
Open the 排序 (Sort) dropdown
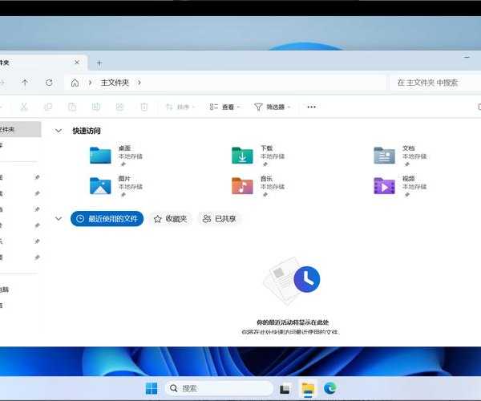pyautogui.click(x=181, y=107)
